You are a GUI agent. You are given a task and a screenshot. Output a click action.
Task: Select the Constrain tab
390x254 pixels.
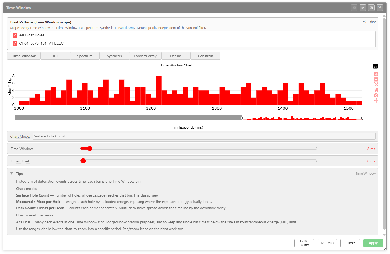205,56
